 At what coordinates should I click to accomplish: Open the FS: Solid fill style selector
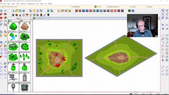click(157, 7)
